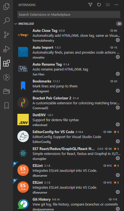This screenshot has width=124, height=211.
Task: Click publisher name alefragnani
Action: [x=41, y=91]
